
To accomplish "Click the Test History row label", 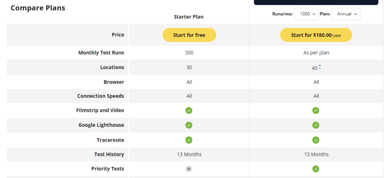I will (x=109, y=154).
